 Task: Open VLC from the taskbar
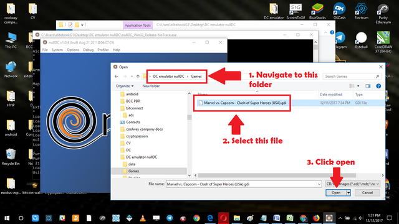coord(143,218)
